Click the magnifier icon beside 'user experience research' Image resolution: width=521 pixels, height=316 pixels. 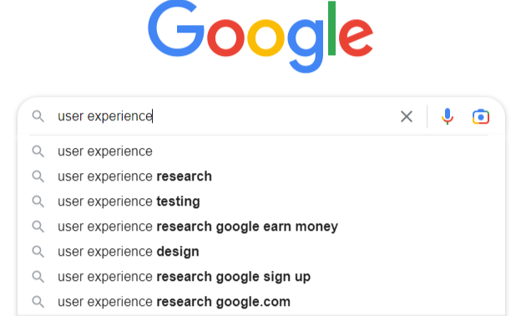pyautogui.click(x=38, y=176)
